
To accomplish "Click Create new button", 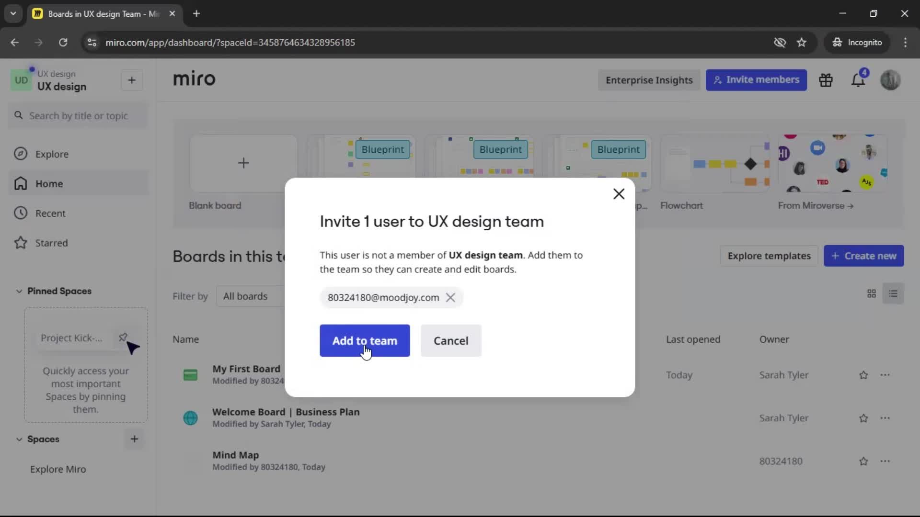I will (863, 256).
